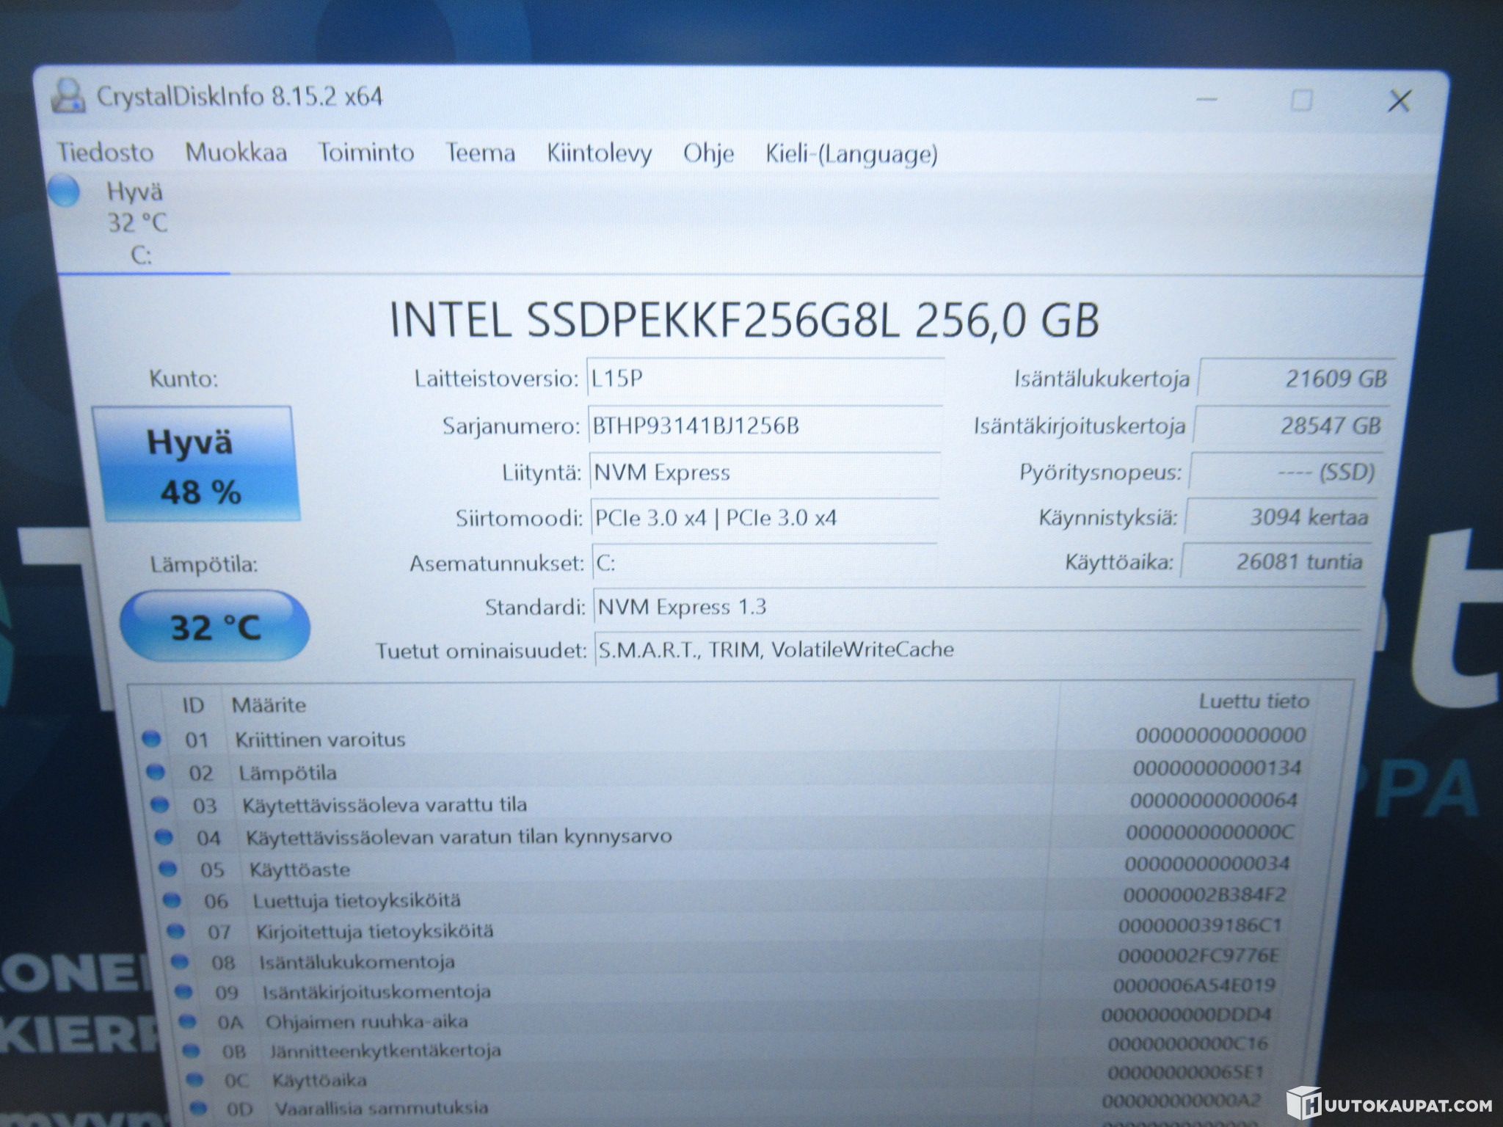Screen dimensions: 1503x1127
Task: Click the Käyttöaika value 26081 tuntia
Action: point(1276,562)
